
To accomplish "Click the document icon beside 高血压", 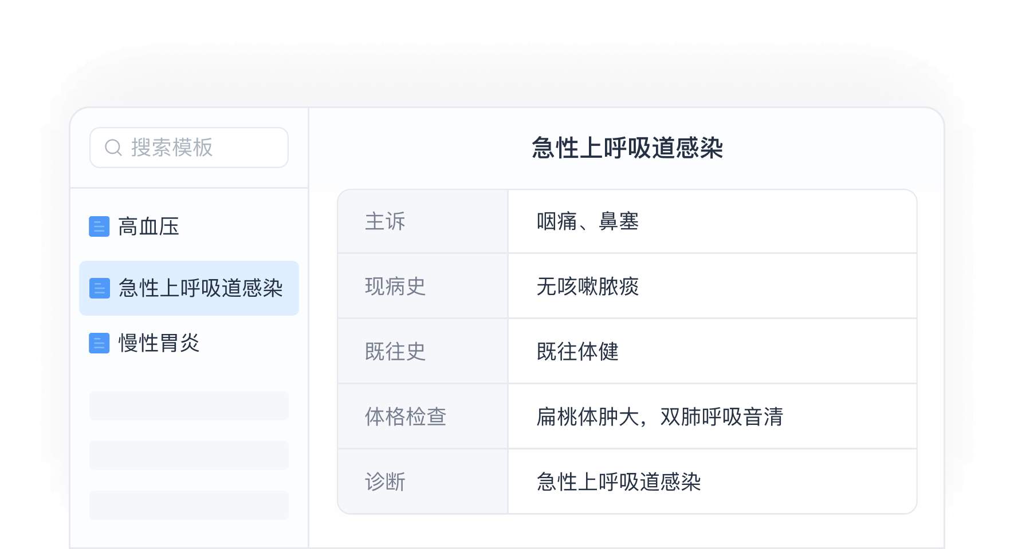I will [99, 226].
